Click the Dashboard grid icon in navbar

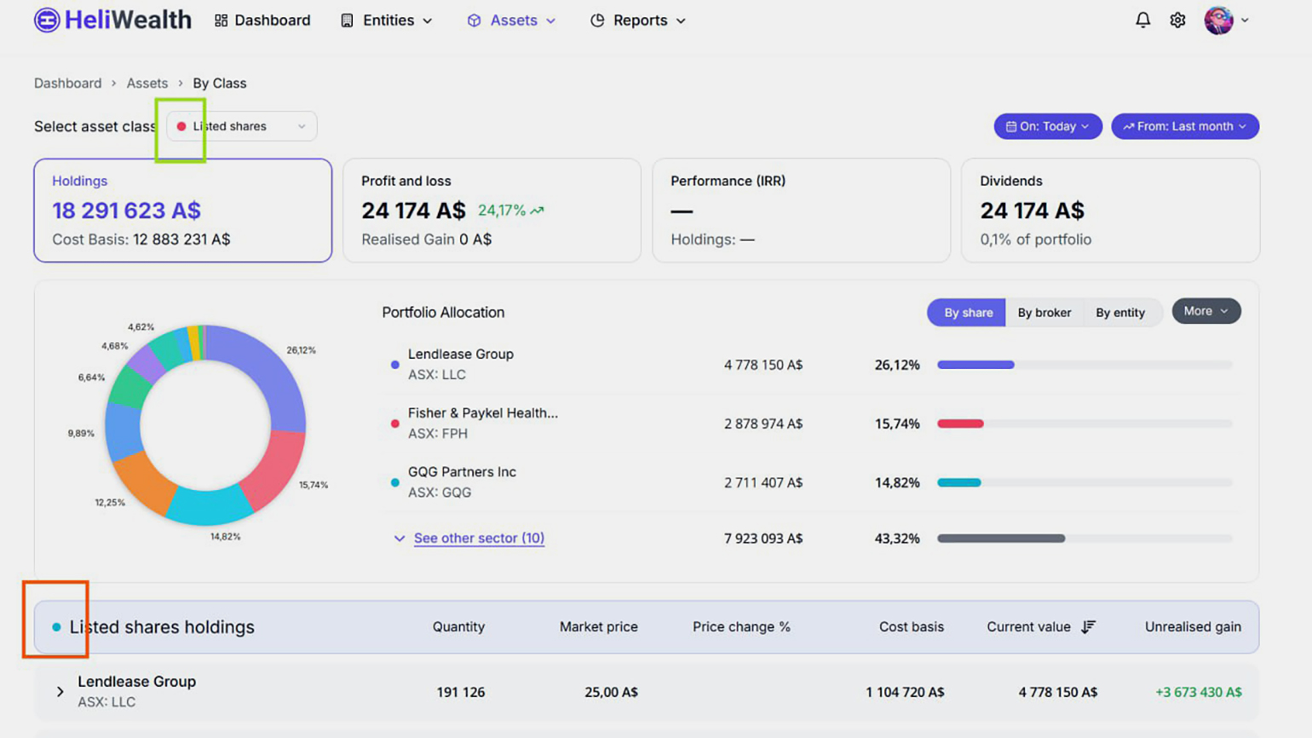pyautogui.click(x=222, y=20)
